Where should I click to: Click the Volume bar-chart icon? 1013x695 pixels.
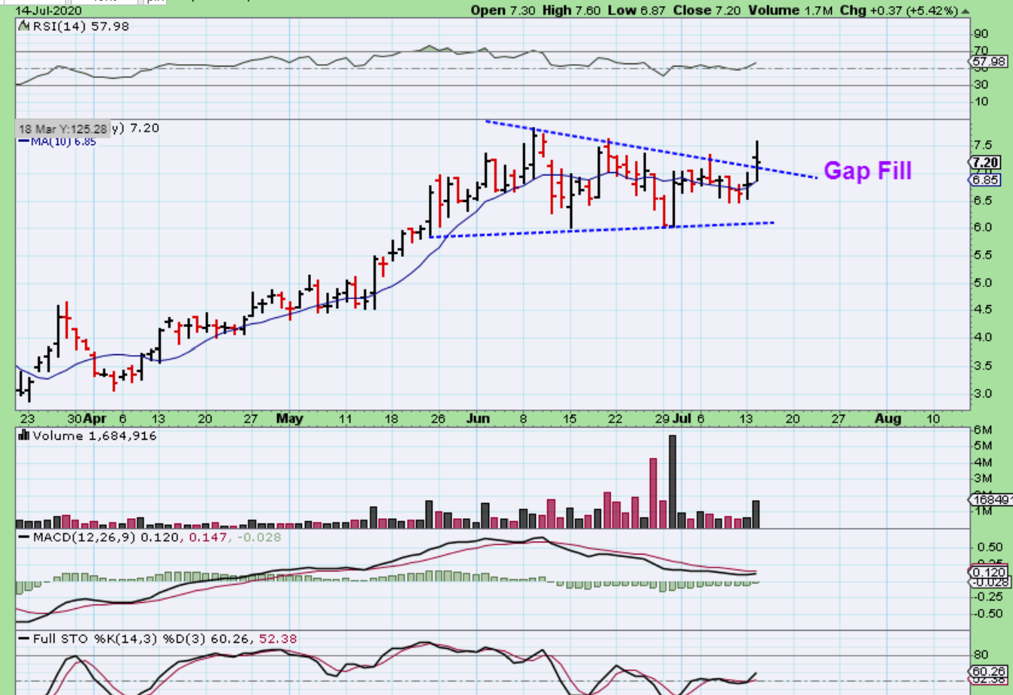pyautogui.click(x=23, y=435)
